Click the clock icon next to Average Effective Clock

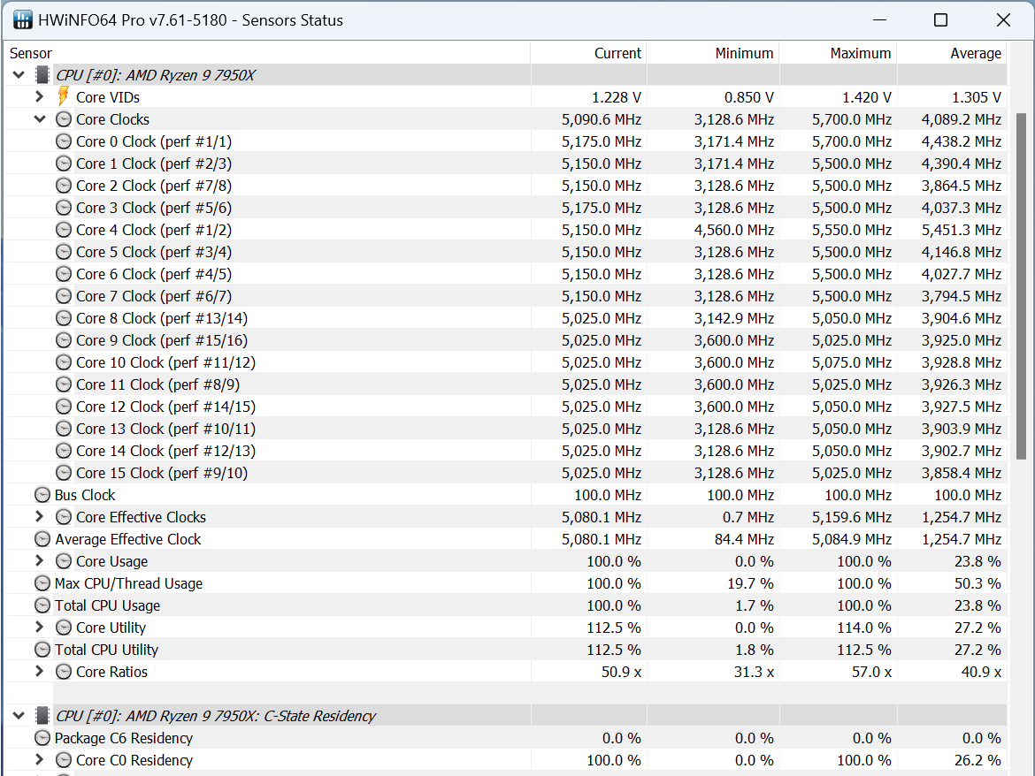click(42, 539)
